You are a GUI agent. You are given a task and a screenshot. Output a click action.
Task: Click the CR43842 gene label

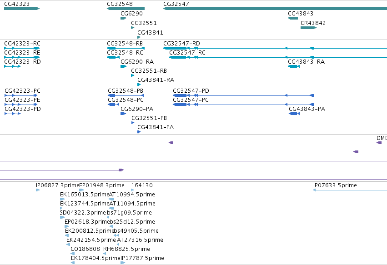coord(313,23)
